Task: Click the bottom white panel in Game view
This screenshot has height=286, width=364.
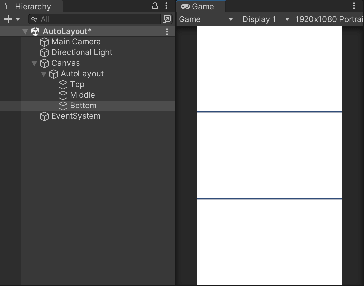Action: tap(269, 242)
